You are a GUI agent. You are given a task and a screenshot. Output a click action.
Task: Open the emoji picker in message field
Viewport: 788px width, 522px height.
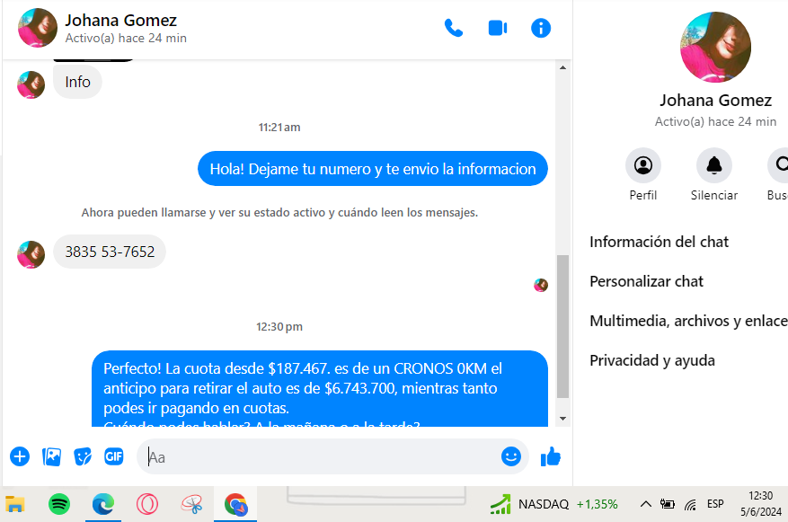tap(510, 456)
